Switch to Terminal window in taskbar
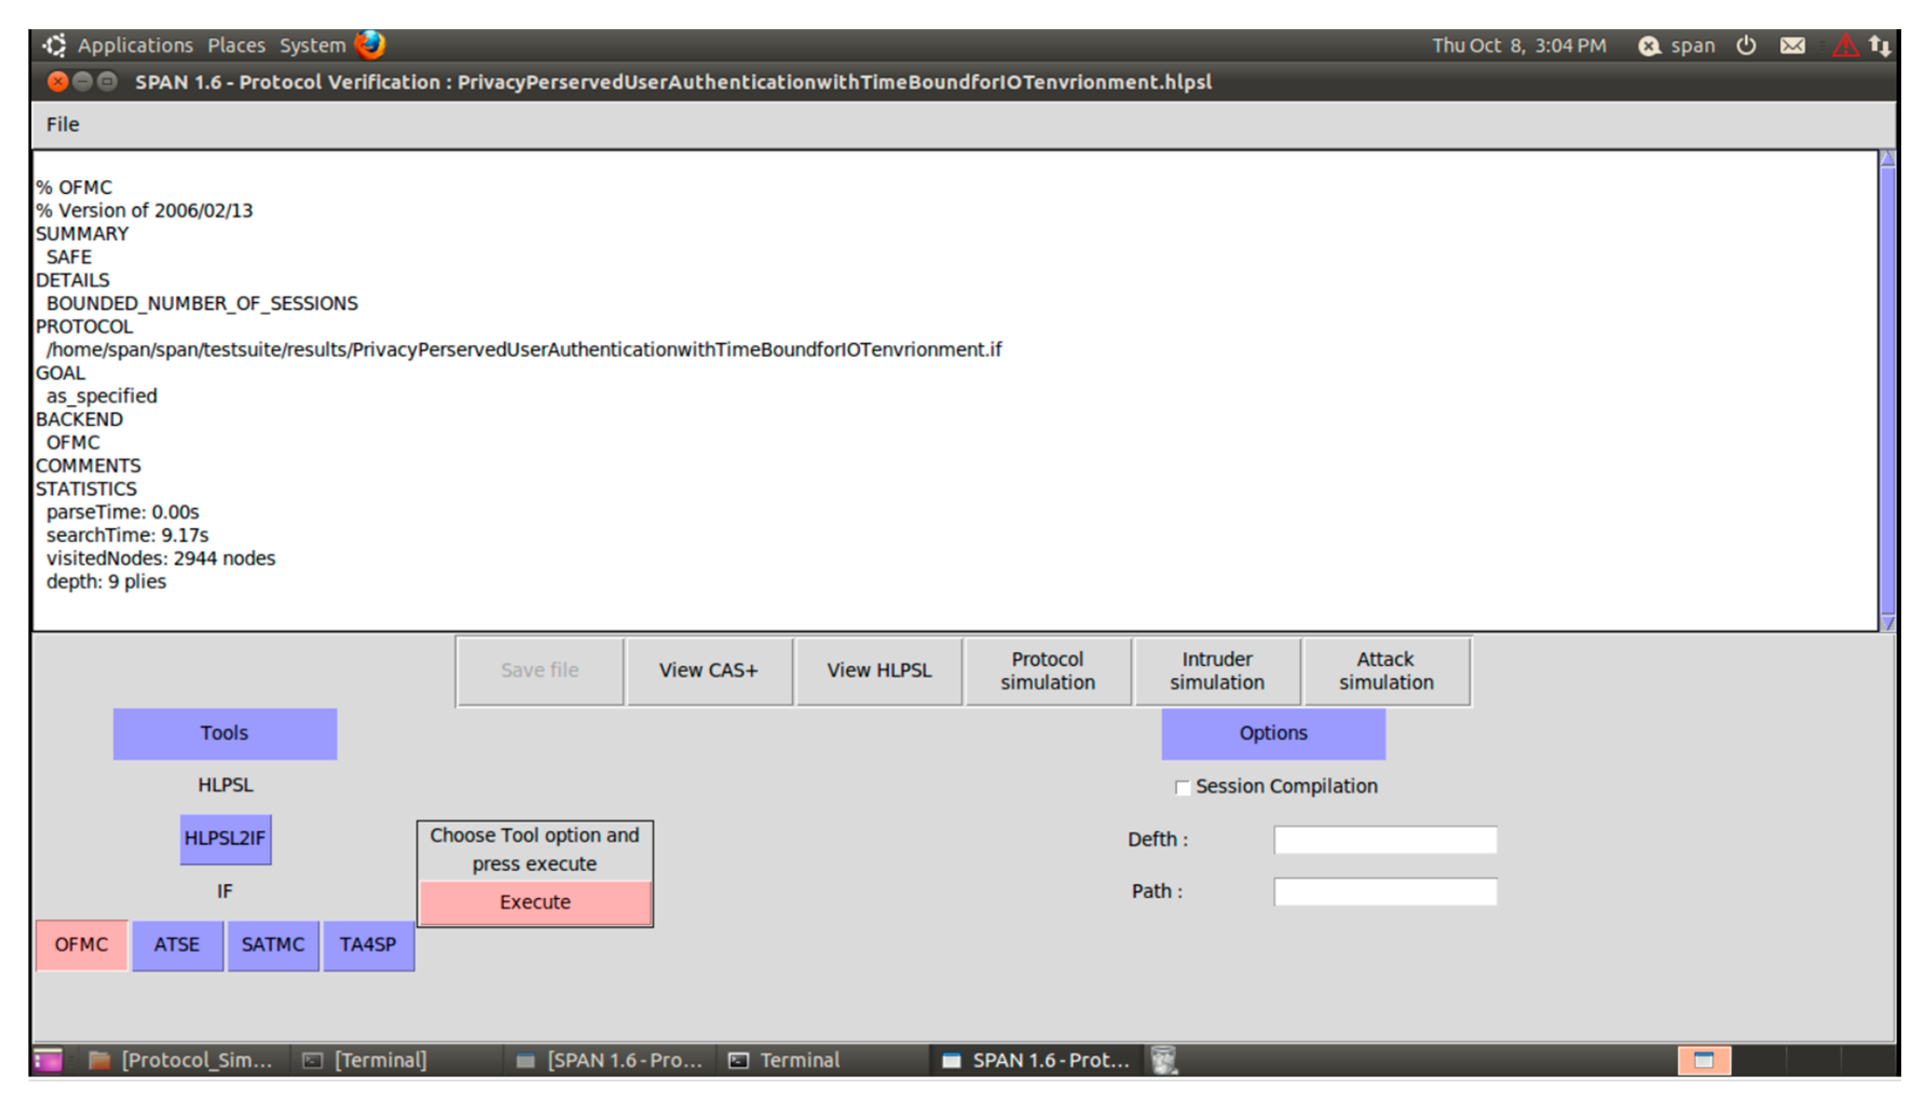This screenshot has height=1106, width=1932. coord(798,1060)
